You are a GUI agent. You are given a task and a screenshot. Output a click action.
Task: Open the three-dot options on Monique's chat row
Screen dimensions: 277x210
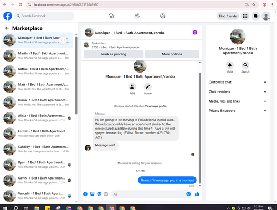coord(63,40)
